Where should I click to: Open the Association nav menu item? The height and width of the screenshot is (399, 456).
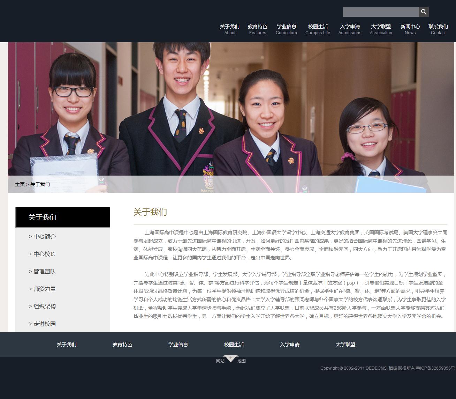[x=381, y=29]
